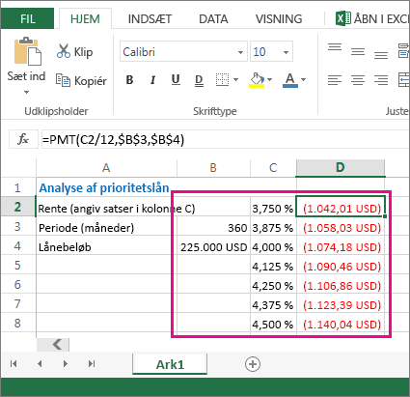Open the FIL menu tab
This screenshot has height=397, width=410.
click(x=27, y=18)
